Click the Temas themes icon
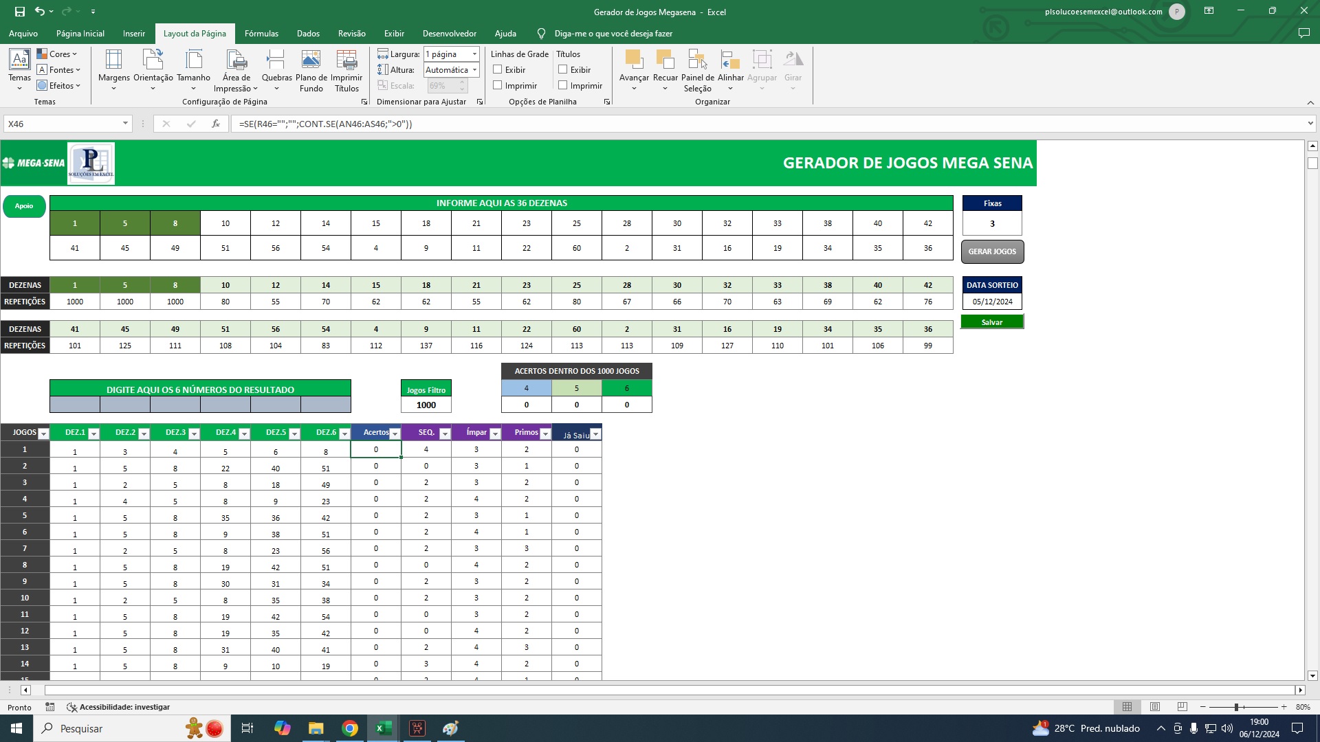 pos(19,70)
